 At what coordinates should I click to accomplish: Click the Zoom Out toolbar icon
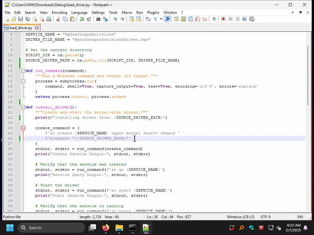click(122, 19)
